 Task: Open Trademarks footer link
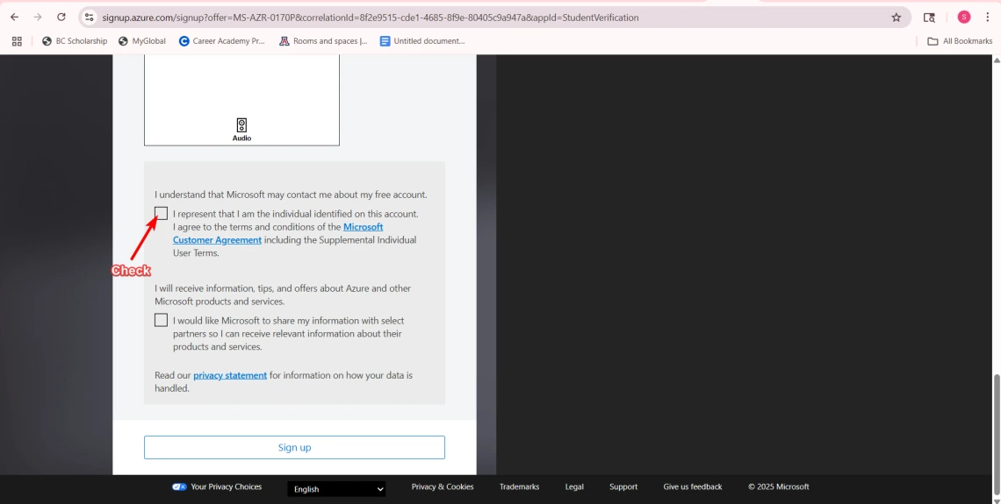(x=519, y=486)
